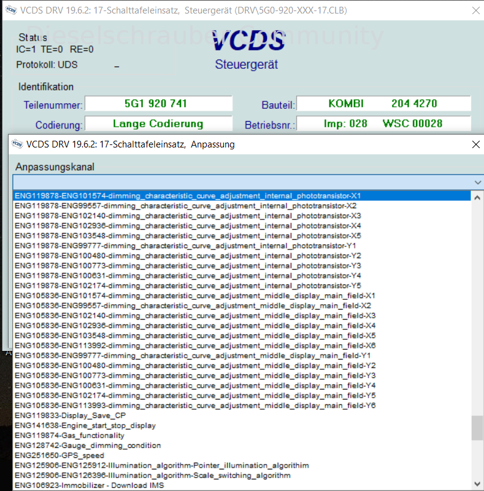
Task: Select ENG100773 internal_phototransistor-Y3 entry
Action: click(x=242, y=266)
